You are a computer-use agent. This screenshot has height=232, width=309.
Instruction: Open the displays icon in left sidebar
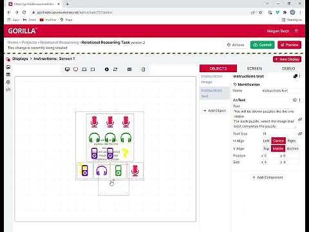8,59
